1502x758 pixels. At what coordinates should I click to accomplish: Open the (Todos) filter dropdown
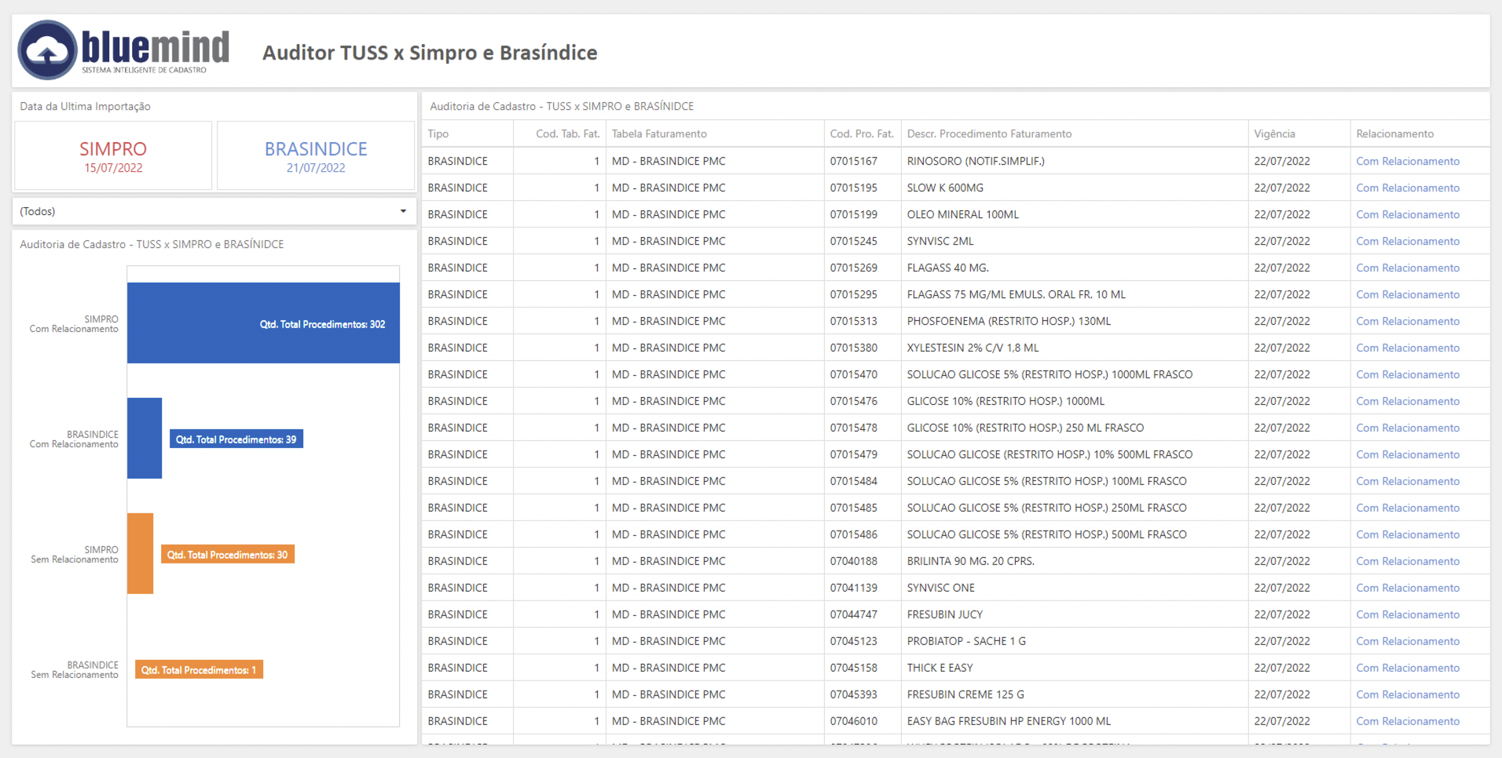214,211
